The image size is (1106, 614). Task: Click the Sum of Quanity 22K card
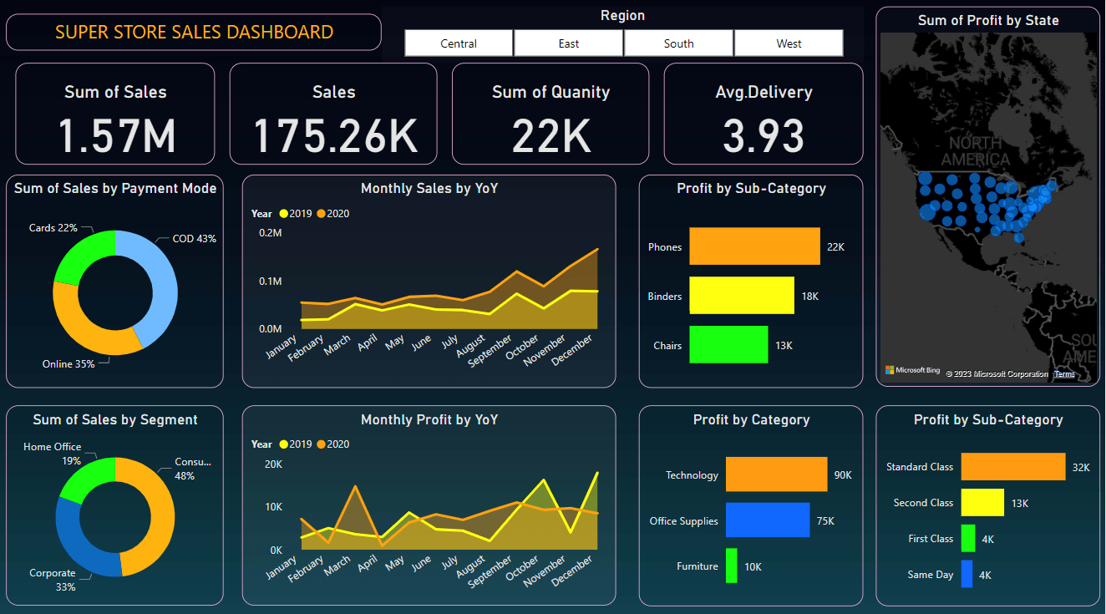550,114
